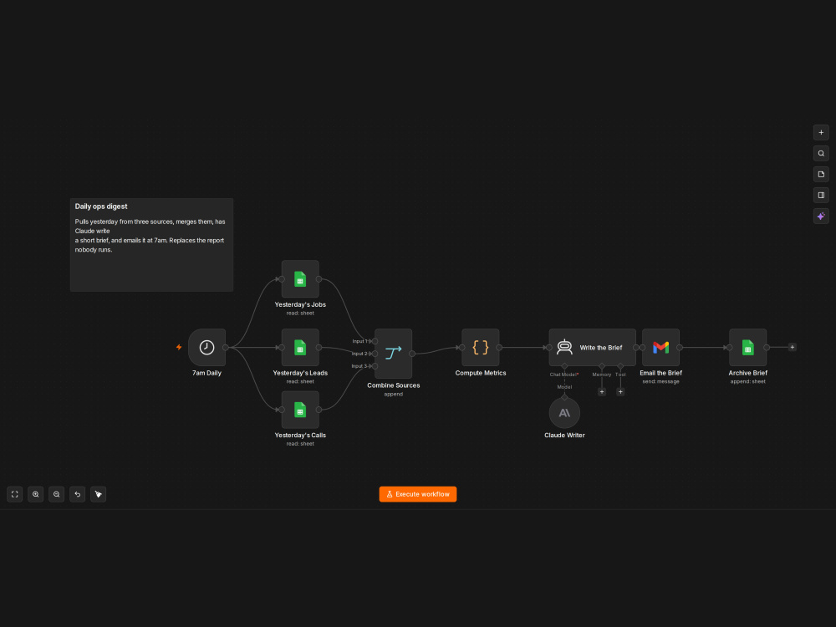Click the Daily ops digest sticky note
The height and width of the screenshot is (627, 836).
(x=151, y=245)
